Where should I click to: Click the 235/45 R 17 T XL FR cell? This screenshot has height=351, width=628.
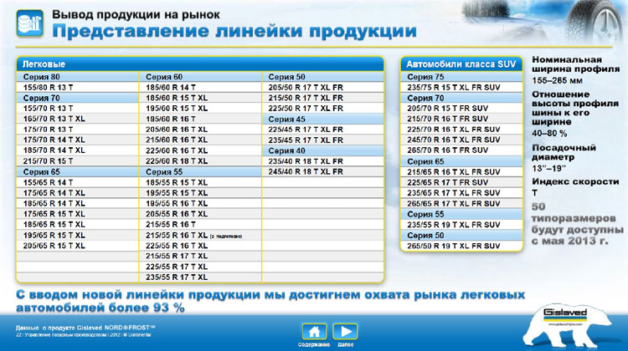pos(323,140)
